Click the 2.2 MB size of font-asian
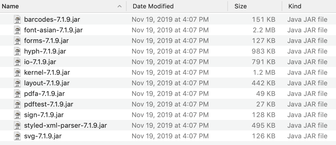The image size is (336, 145). (264, 30)
